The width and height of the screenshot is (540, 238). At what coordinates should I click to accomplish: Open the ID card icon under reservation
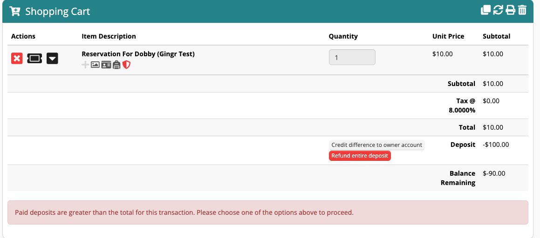pyautogui.click(x=106, y=65)
